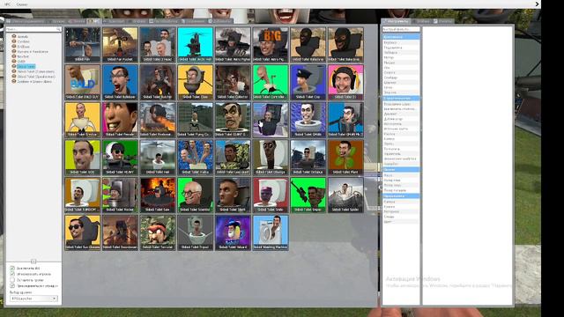Select the highlighted Skibidi Toilet category

coord(26,67)
